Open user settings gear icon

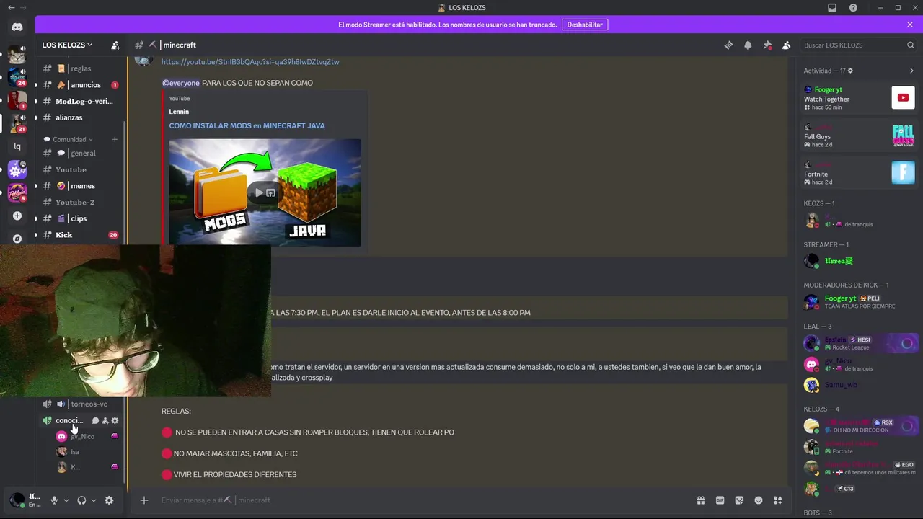coord(109,500)
